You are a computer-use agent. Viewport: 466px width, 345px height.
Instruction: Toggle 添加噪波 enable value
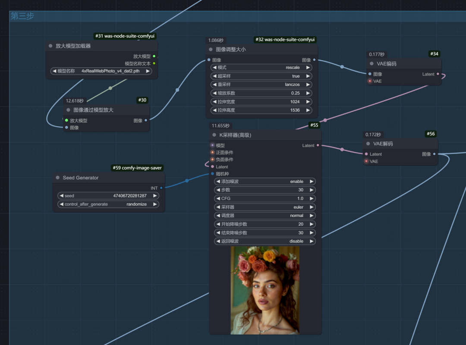tap(296, 181)
